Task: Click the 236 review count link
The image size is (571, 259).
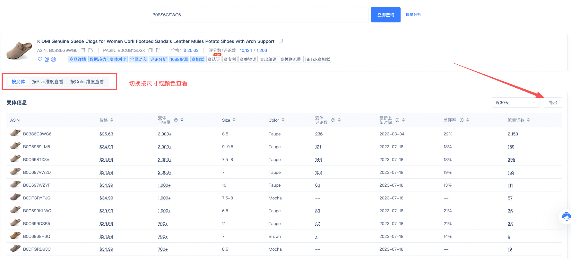Action: pyautogui.click(x=319, y=134)
